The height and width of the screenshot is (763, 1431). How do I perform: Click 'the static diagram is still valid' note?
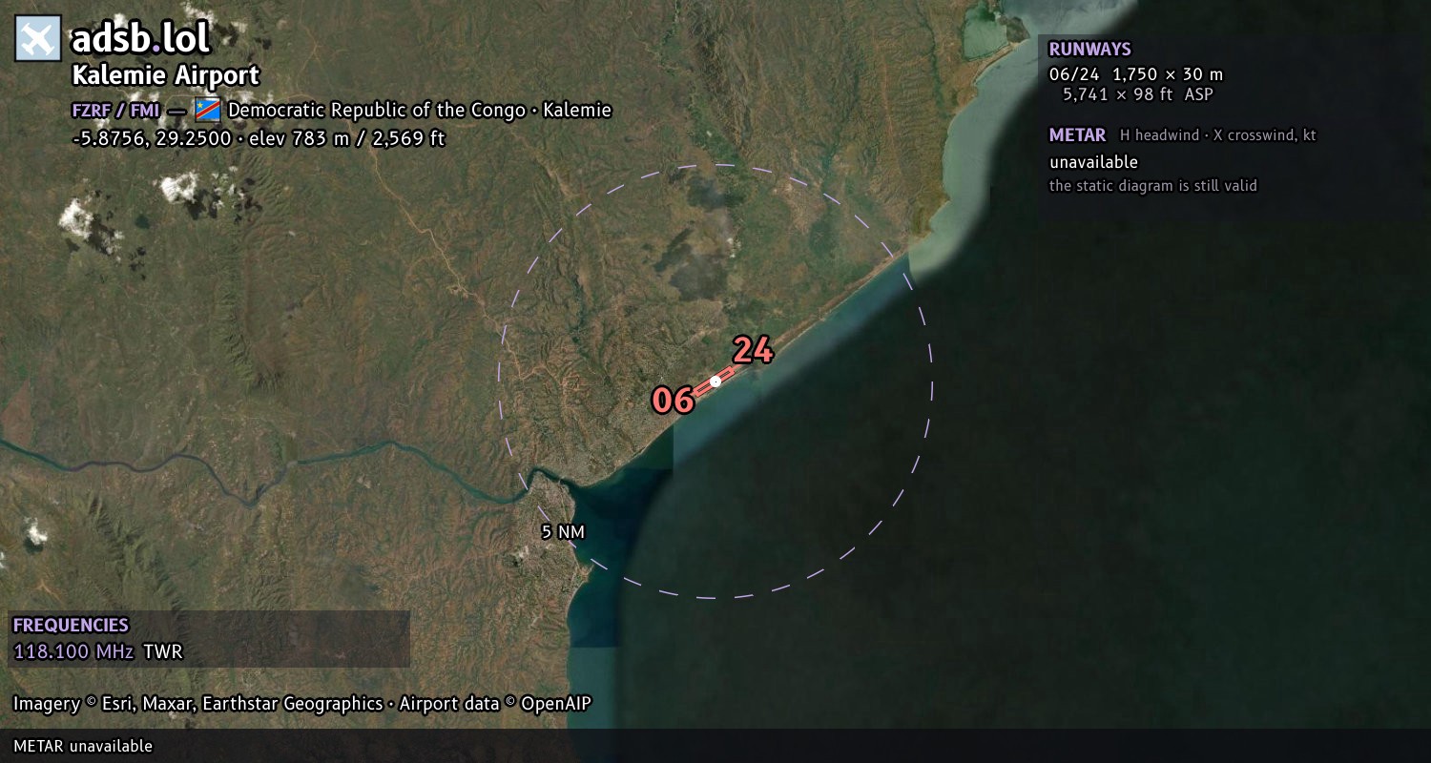coord(1153,186)
